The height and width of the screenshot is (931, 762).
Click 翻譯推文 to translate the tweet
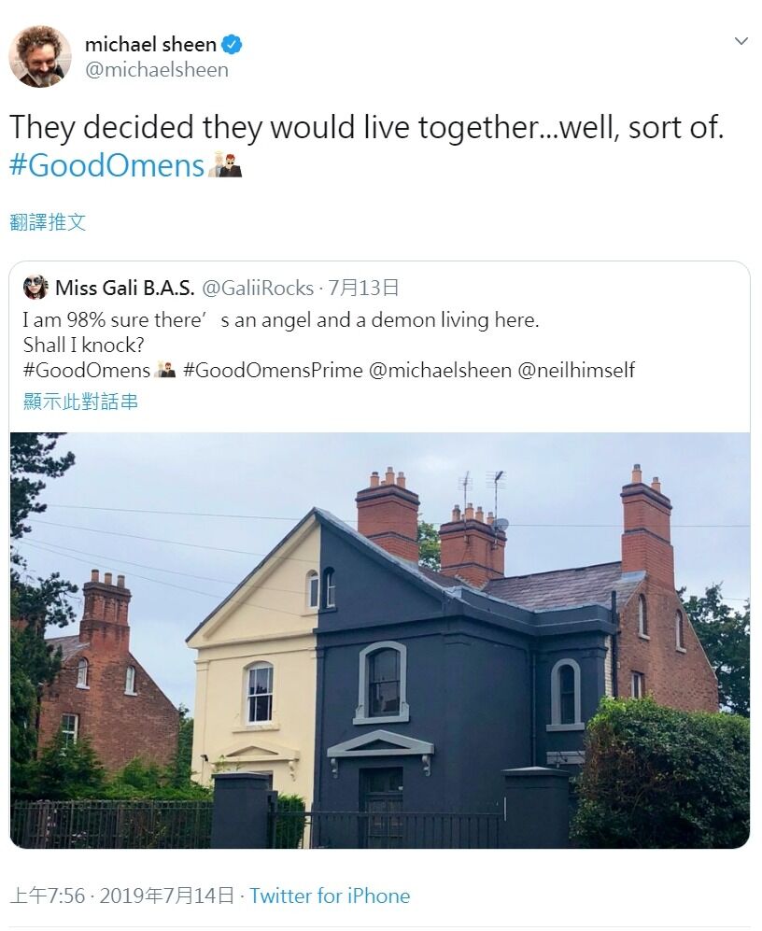49,222
